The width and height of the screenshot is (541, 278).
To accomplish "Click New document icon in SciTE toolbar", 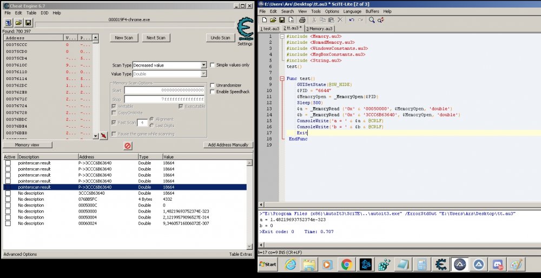I will 265,20.
